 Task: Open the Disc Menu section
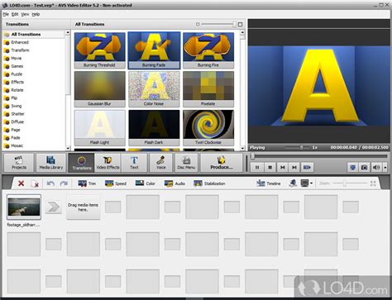pyautogui.click(x=186, y=163)
